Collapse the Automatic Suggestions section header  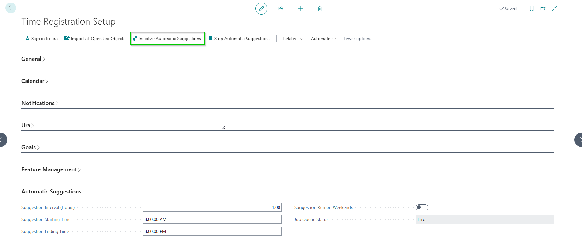[x=52, y=192]
